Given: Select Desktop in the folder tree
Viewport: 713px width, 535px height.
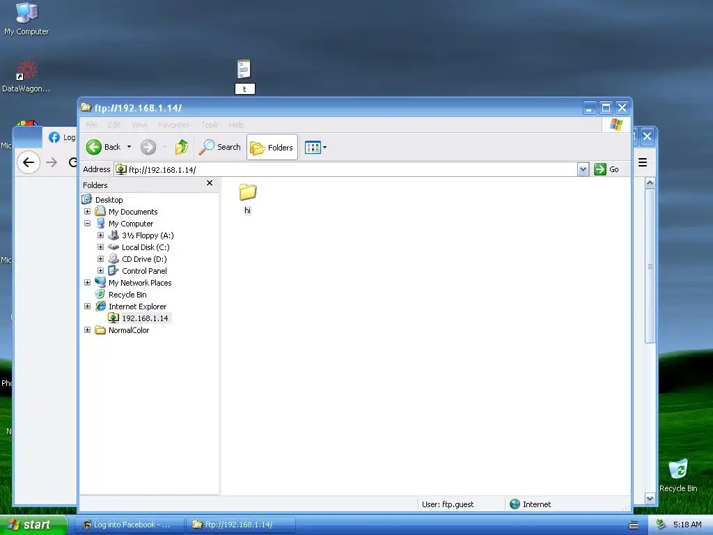Looking at the screenshot, I should click(x=109, y=200).
